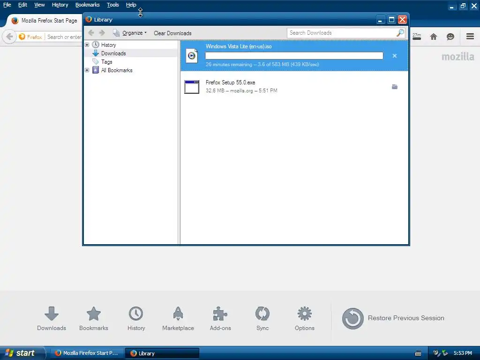Click the keyboard icon in system tray
Image resolution: width=480 pixels, height=360 pixels.
pyautogui.click(x=418, y=353)
